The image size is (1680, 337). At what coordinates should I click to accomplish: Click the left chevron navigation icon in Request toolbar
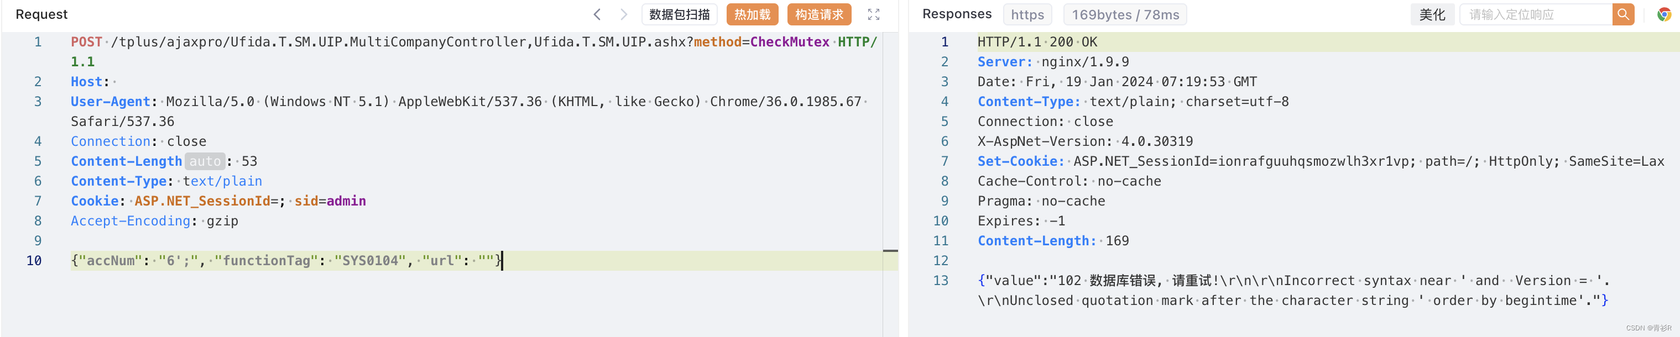coord(597,14)
